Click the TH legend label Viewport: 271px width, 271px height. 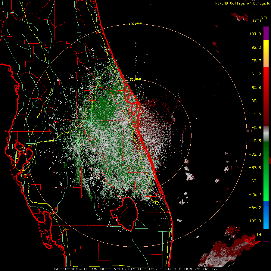coord(259,235)
